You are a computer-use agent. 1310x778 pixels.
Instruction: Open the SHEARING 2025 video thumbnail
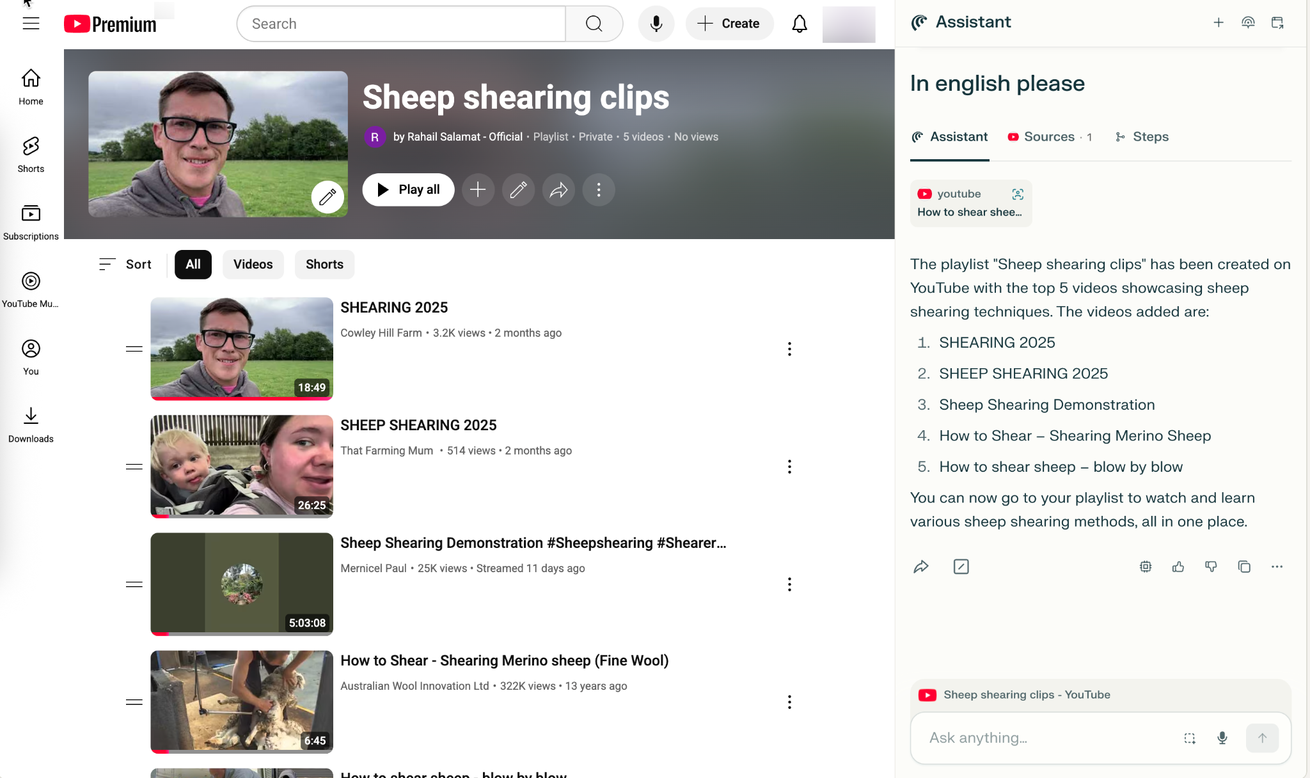click(242, 348)
